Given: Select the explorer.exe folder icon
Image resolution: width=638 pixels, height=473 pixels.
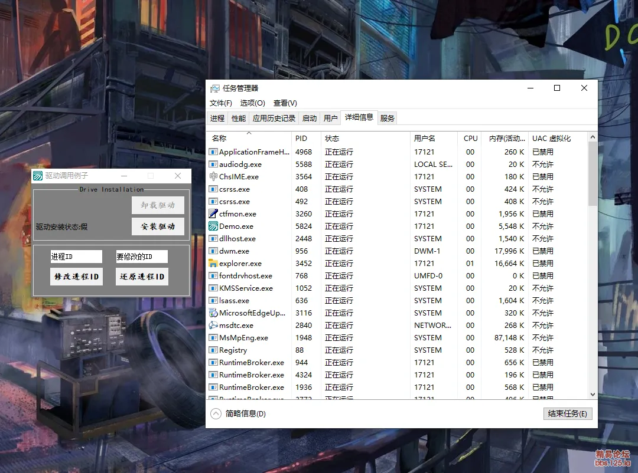Looking at the screenshot, I should tap(213, 263).
